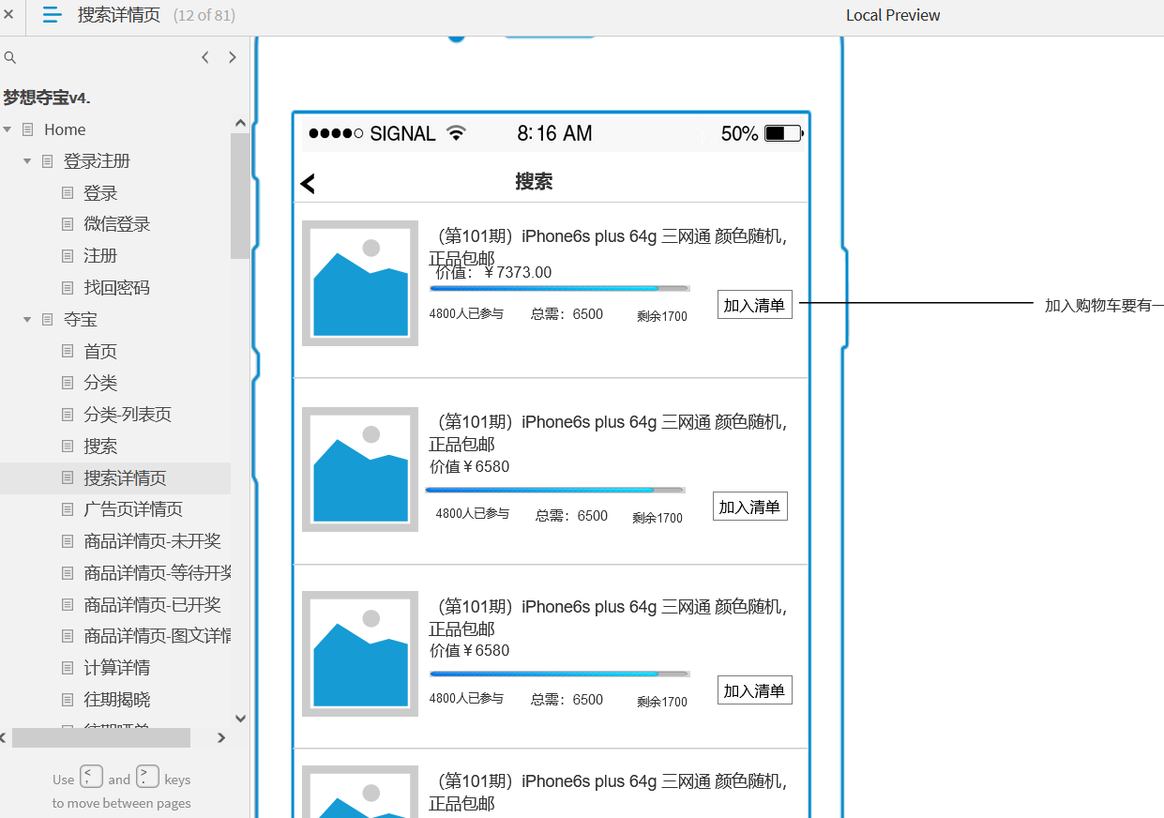This screenshot has height=818, width=1164.
Task: Click progress bar of the first product
Action: click(560, 288)
